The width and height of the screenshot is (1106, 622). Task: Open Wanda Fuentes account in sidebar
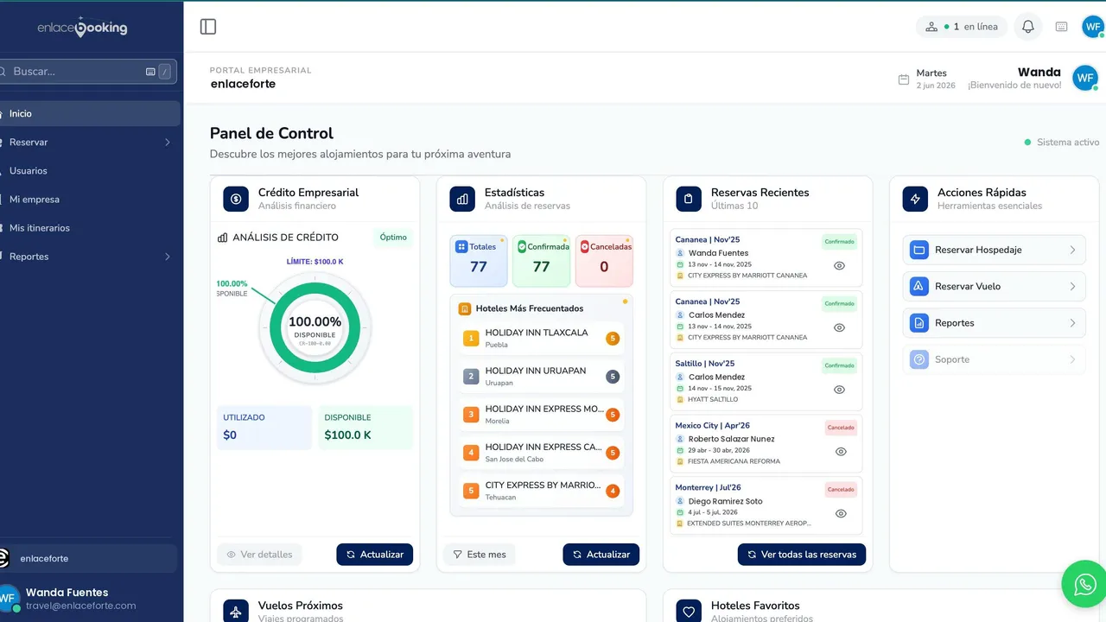90,599
